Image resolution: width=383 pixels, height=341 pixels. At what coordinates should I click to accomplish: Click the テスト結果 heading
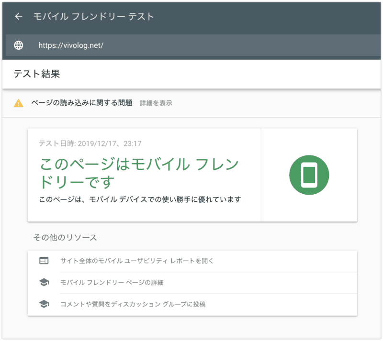36,74
